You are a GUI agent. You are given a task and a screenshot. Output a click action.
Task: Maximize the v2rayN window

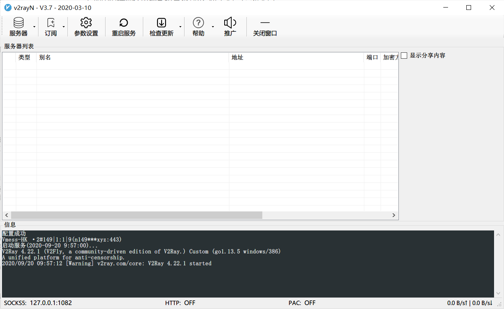[x=469, y=8]
